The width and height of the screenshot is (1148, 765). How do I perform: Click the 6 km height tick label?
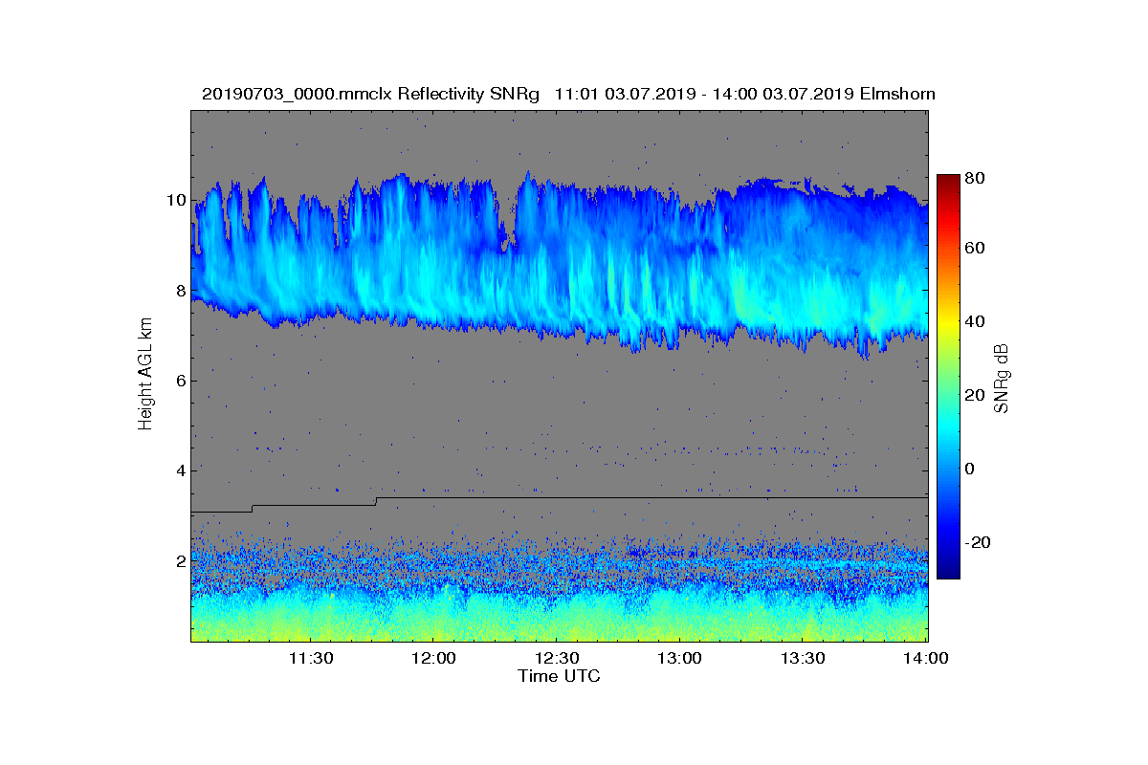(181, 381)
